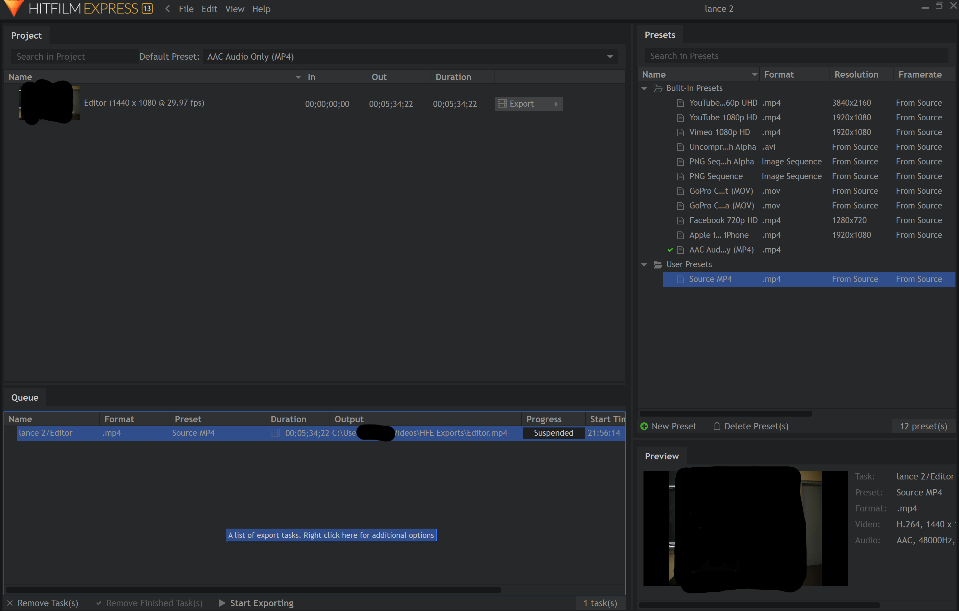Click the AAC Audio Only preset icon
This screenshot has width=959, height=611.
(x=680, y=250)
